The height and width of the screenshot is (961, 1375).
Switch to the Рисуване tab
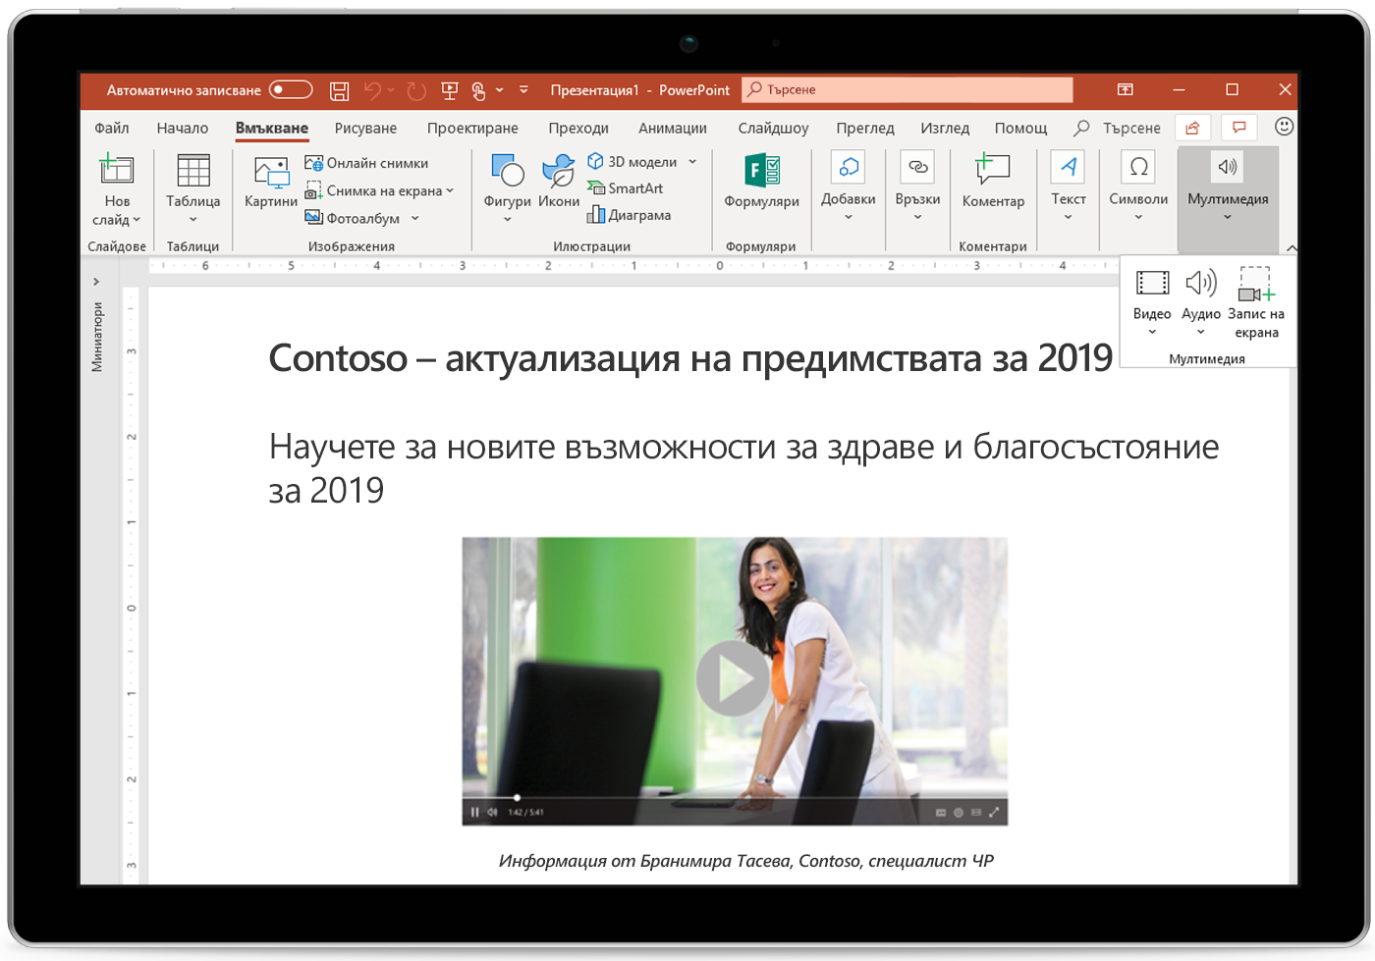click(x=365, y=128)
